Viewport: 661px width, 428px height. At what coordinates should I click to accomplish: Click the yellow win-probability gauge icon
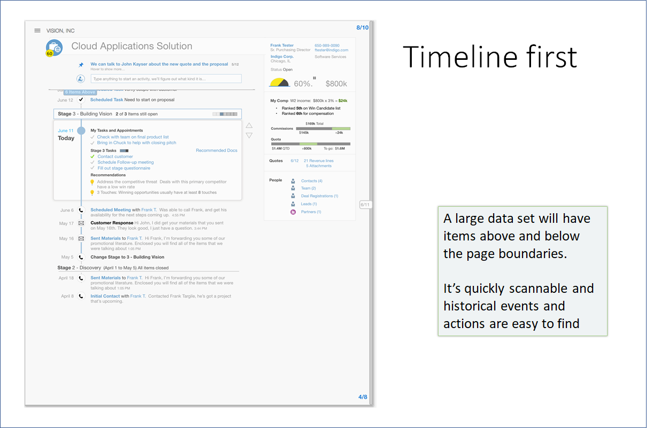(x=279, y=83)
